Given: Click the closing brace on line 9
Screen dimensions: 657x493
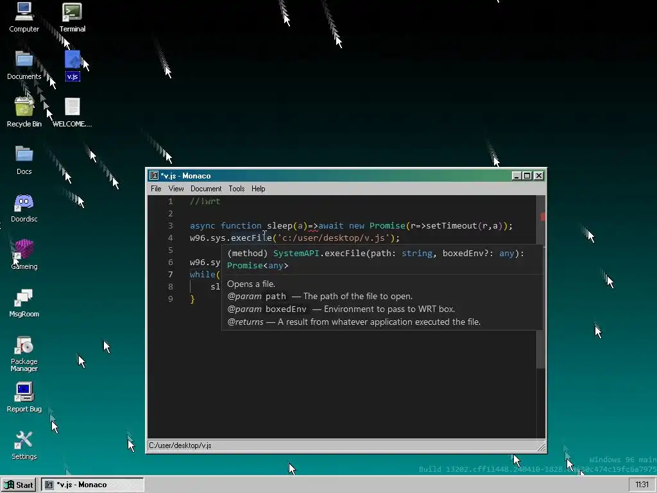Looking at the screenshot, I should point(192,298).
